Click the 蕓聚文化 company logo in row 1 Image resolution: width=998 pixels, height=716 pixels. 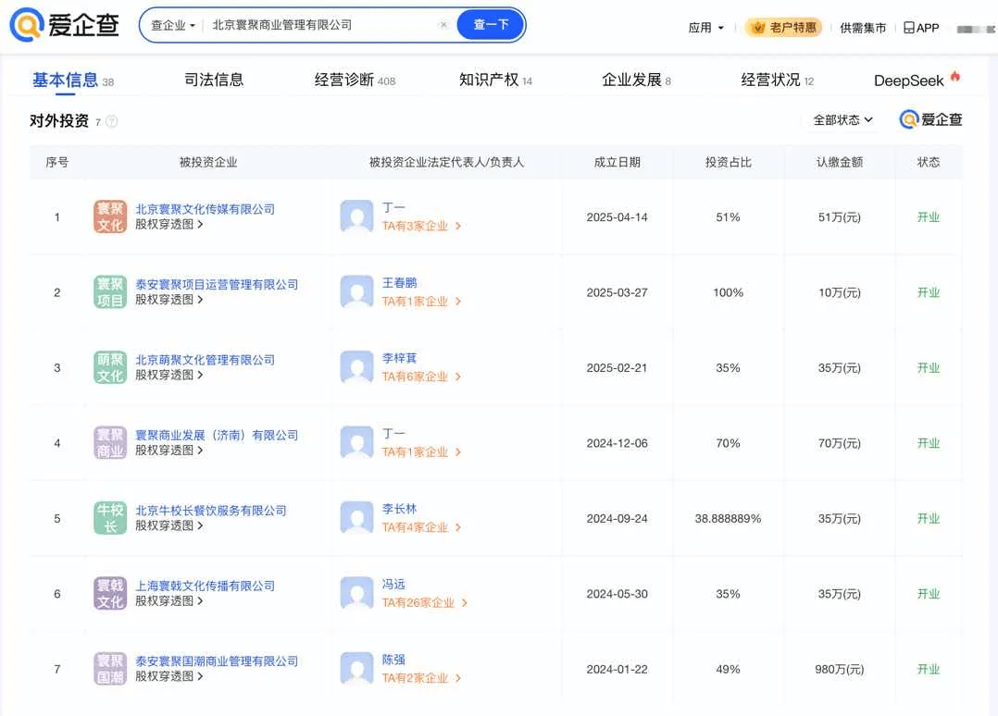tap(110, 216)
